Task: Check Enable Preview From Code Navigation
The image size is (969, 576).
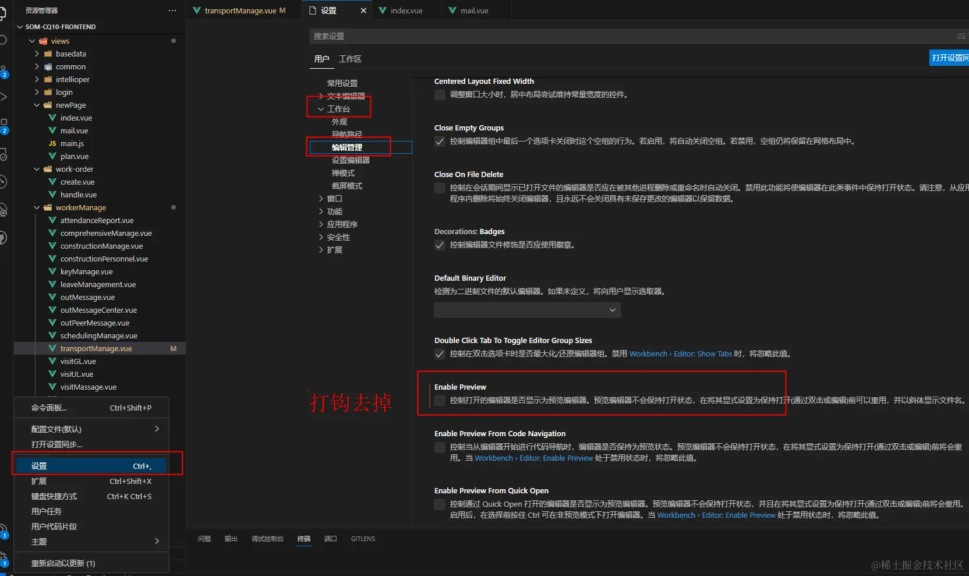Action: [x=440, y=447]
